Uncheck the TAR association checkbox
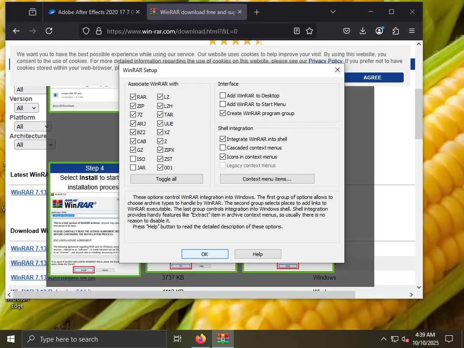Image resolution: width=464 pixels, height=348 pixels. coord(160,114)
